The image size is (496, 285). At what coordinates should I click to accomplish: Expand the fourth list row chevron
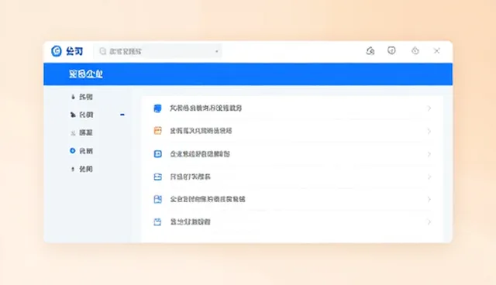point(429,177)
